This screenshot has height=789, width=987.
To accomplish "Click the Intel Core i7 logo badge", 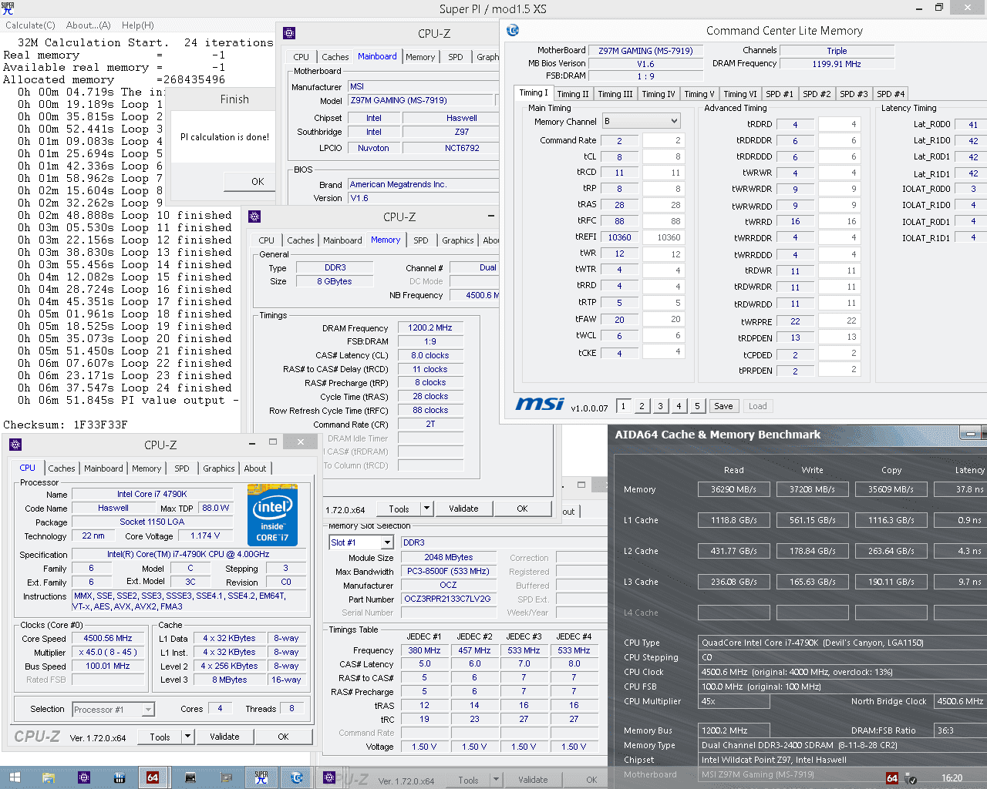I will pos(273,515).
